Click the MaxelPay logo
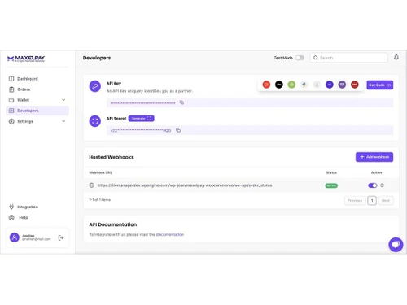The height and width of the screenshot is (305, 407). click(26, 59)
